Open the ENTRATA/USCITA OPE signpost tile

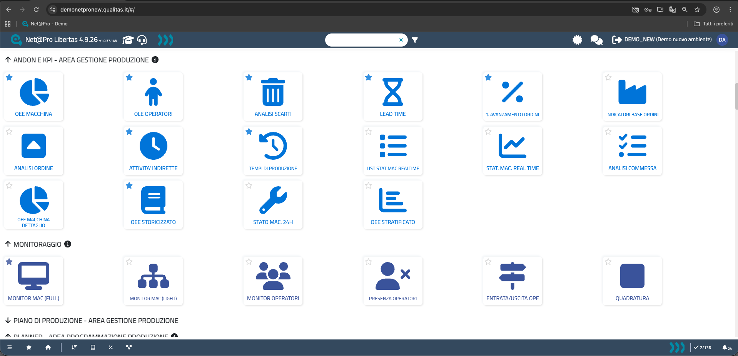point(513,281)
